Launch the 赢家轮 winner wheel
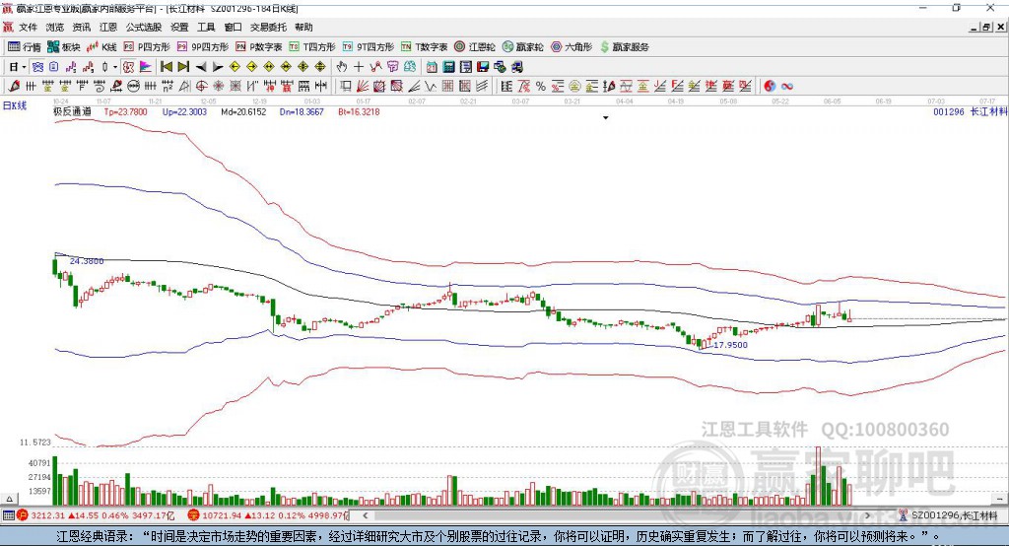 pos(523,47)
